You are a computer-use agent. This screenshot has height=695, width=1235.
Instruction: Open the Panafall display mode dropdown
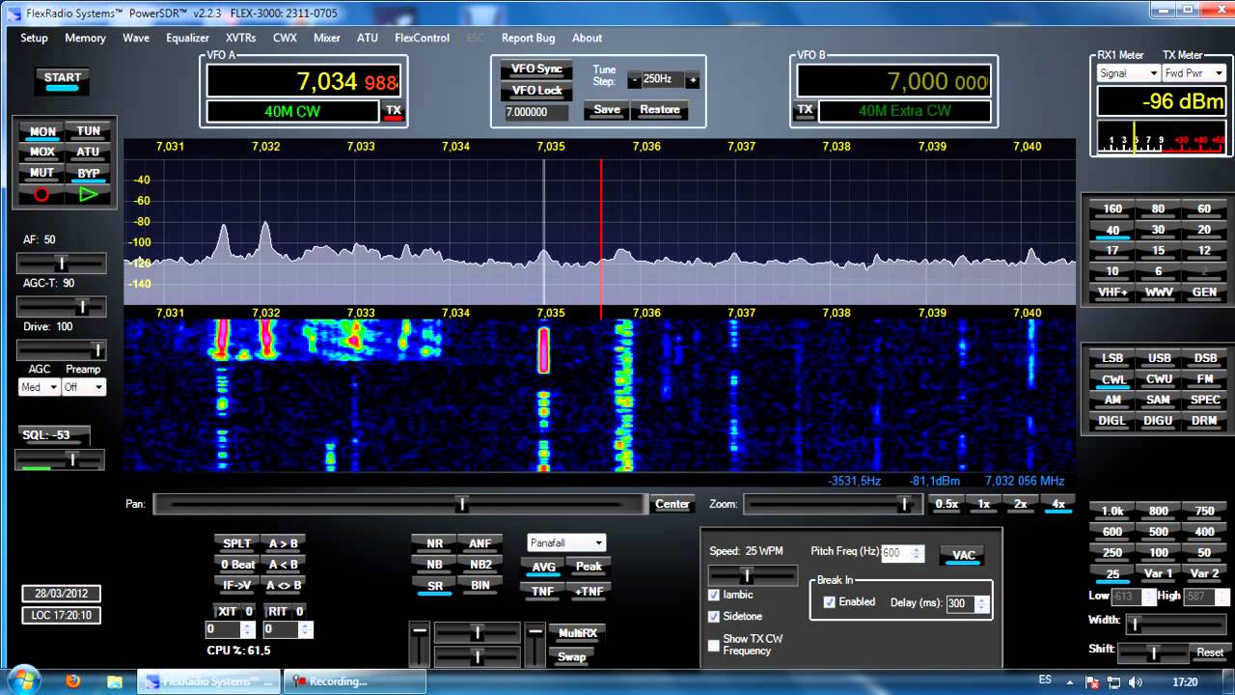566,543
